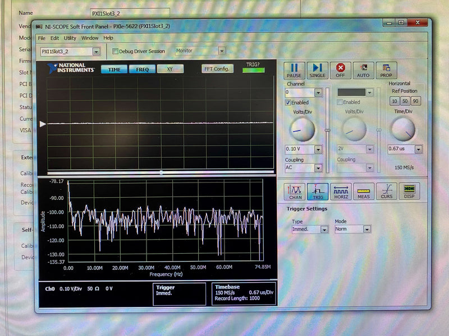Open the AC Coupling dropdown

[x=318, y=168]
